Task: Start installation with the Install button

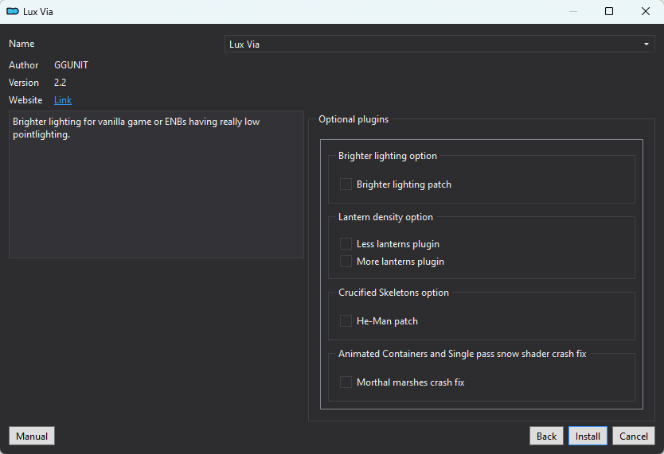Action: point(588,436)
